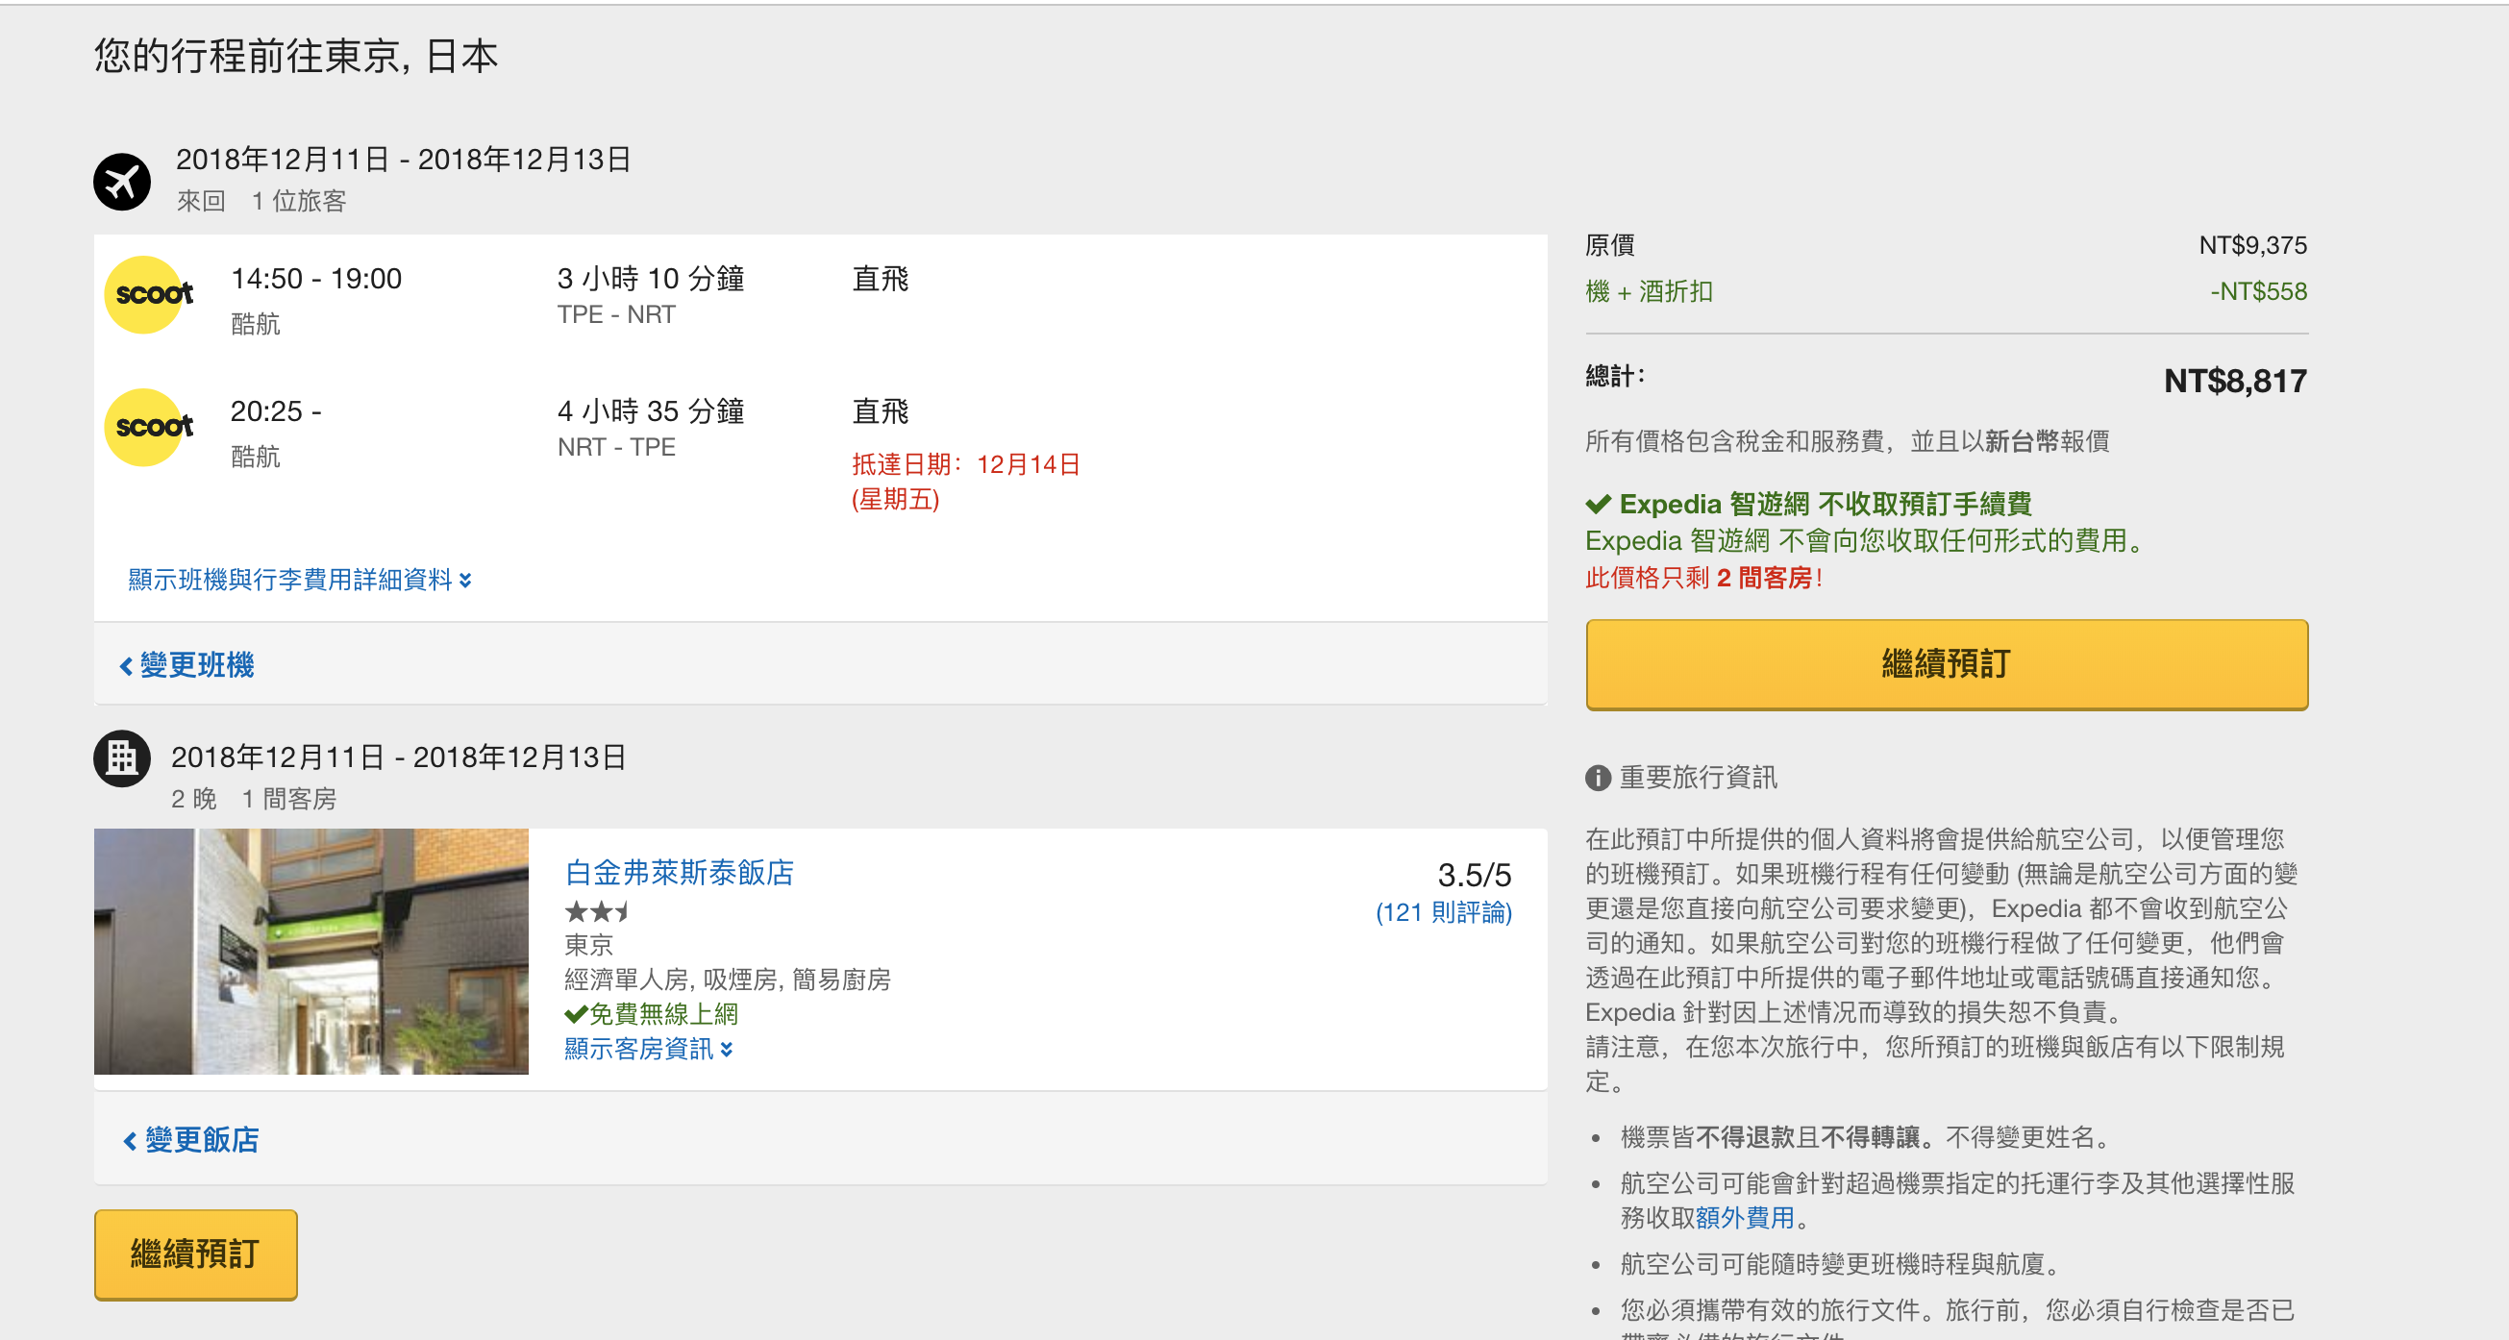Click the bottom-left 繼續預訂 button
Image resolution: width=2509 pixels, height=1340 pixels.
[x=196, y=1254]
